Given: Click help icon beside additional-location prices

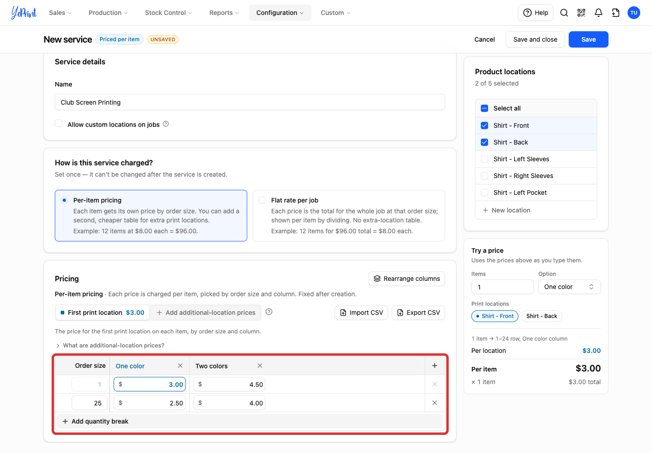Looking at the screenshot, I should (x=269, y=312).
